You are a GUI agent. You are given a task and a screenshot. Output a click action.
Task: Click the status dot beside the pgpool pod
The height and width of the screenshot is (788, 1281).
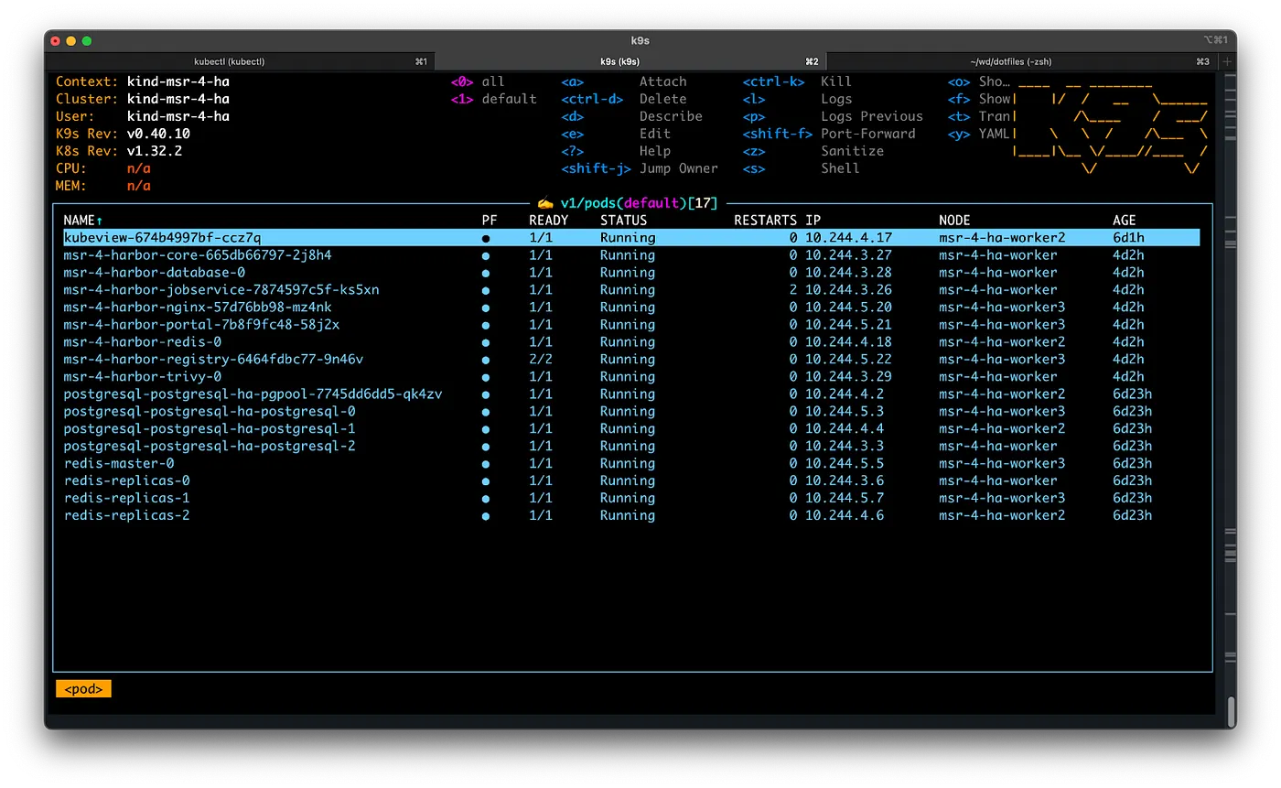485,394
